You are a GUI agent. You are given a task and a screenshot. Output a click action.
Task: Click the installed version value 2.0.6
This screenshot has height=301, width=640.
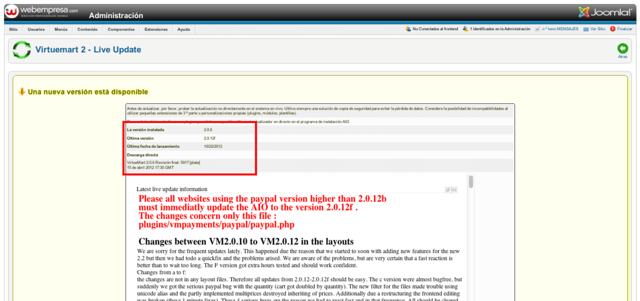tap(208, 130)
